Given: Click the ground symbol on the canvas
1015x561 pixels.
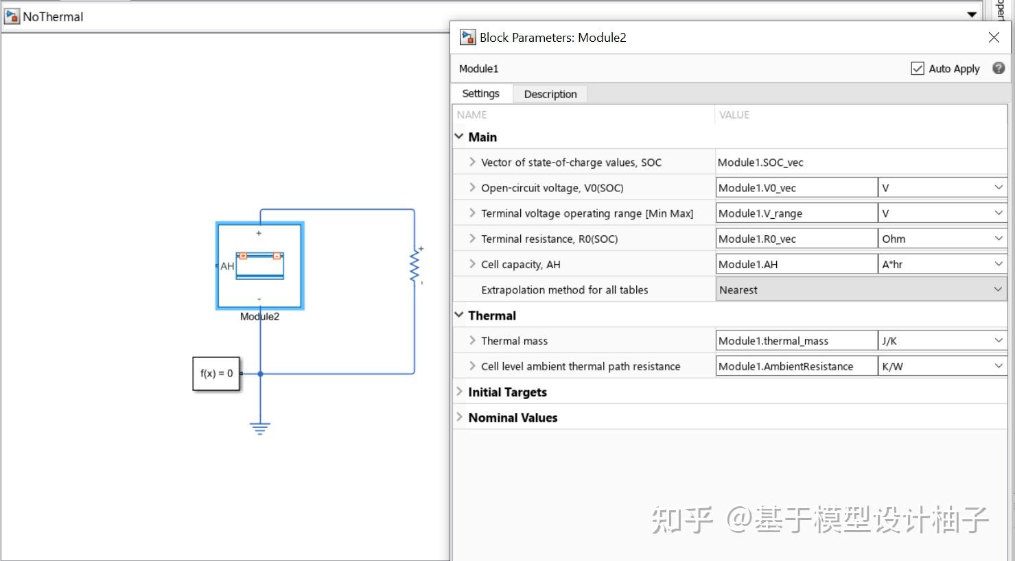Looking at the screenshot, I should pos(259,425).
